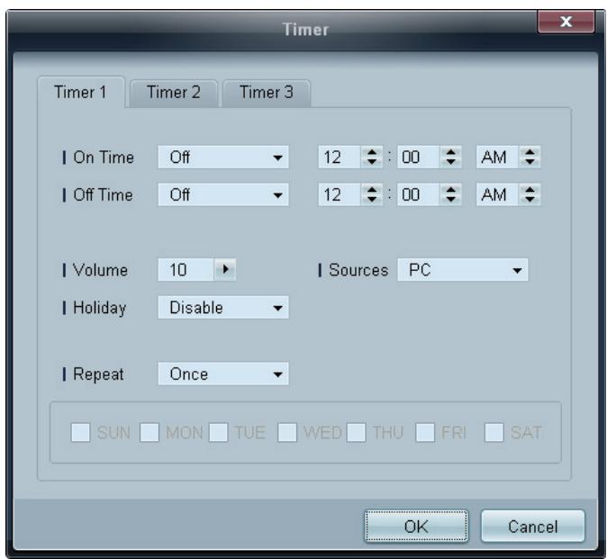Click the On Time minute field showing 00
Image resolution: width=607 pixels, height=559 pixels.
point(419,157)
